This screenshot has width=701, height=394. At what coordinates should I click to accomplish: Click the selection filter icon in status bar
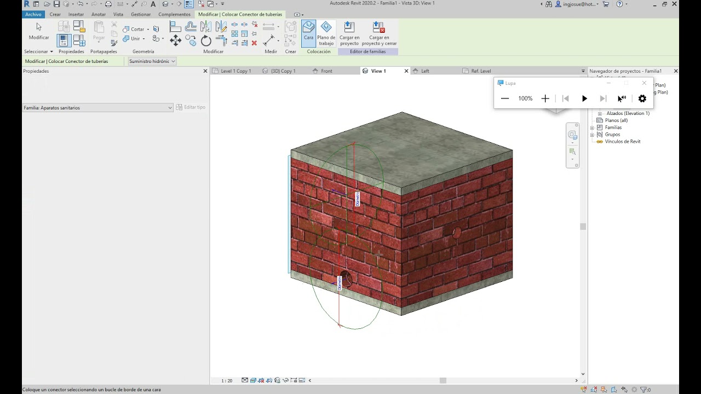click(x=644, y=390)
